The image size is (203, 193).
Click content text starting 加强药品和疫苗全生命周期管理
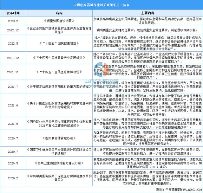click(147, 21)
